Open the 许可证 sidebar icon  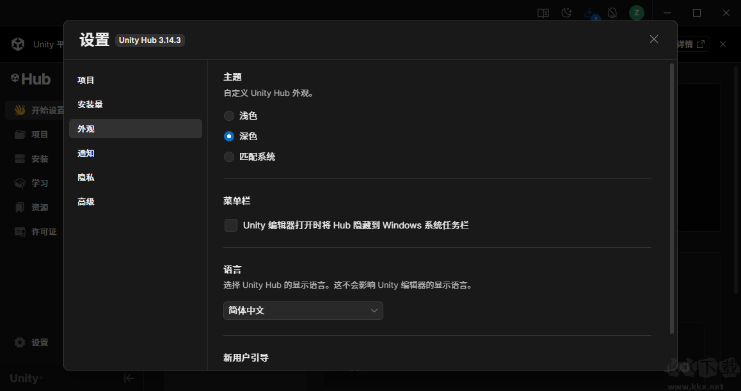click(x=21, y=231)
